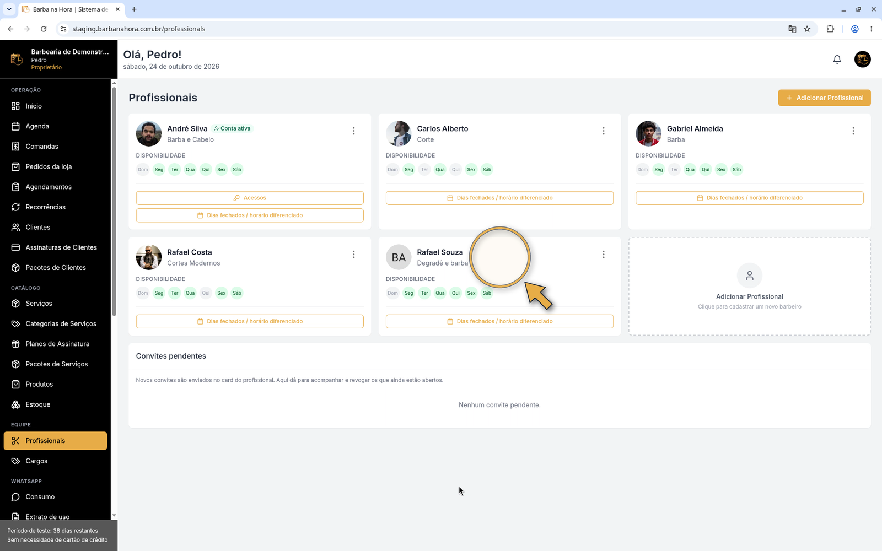Viewport: 882px width, 551px height.
Task: Open Dias fechados for Carlos Alberto
Action: point(499,198)
